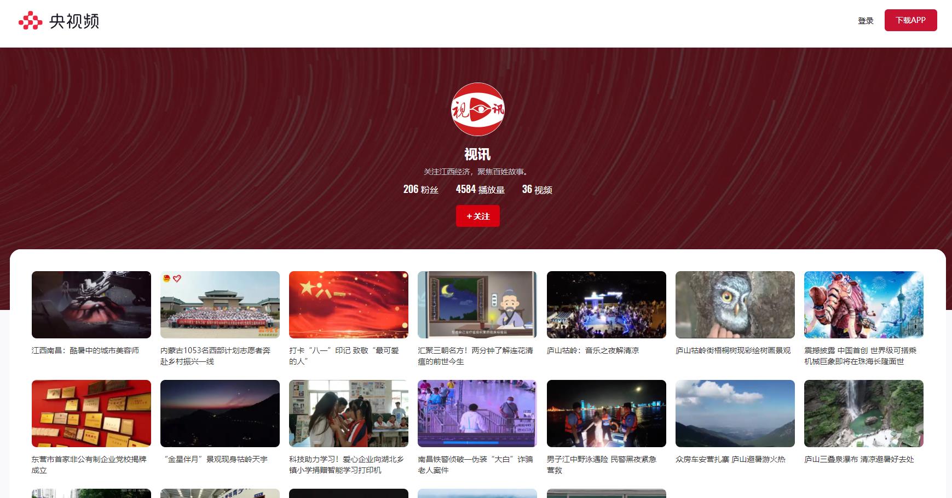Image resolution: width=952 pixels, height=498 pixels.
Task: Click title “金星伴月”景观现身牯岭天宇
Action: [216, 459]
